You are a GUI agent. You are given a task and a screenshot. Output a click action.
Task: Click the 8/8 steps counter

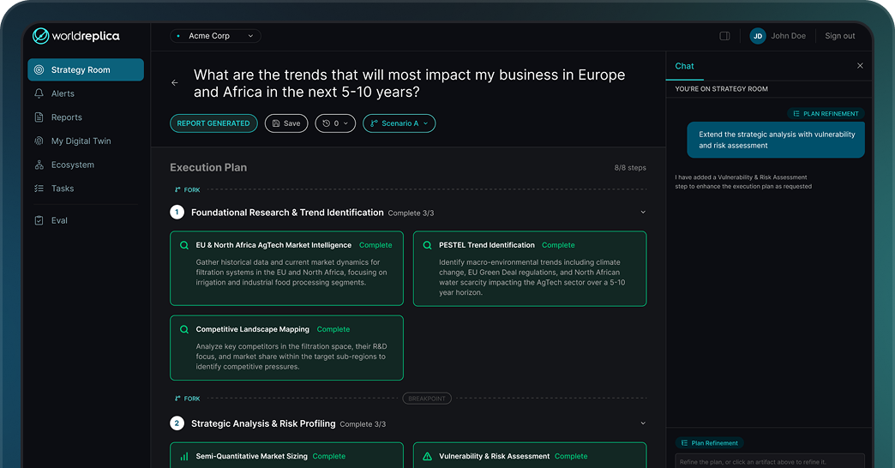tap(630, 168)
